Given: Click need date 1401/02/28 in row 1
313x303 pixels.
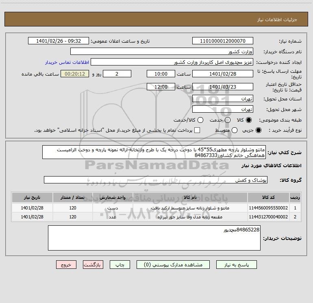Looking at the screenshot, I should tap(32, 208).
